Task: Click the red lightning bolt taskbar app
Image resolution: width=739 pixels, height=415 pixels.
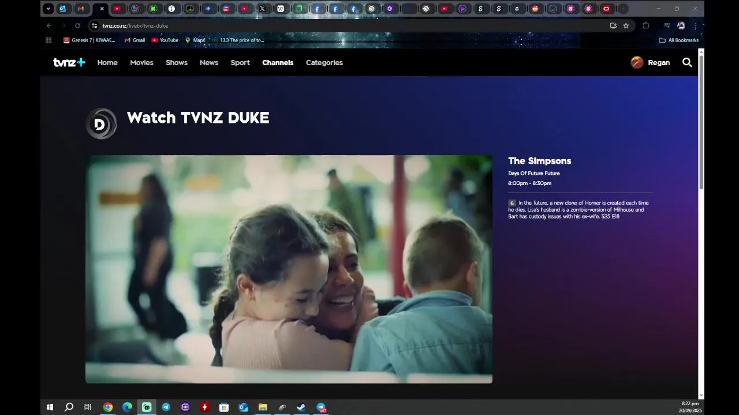Action: [x=204, y=407]
